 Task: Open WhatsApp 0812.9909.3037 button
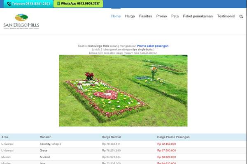click(x=78, y=4)
